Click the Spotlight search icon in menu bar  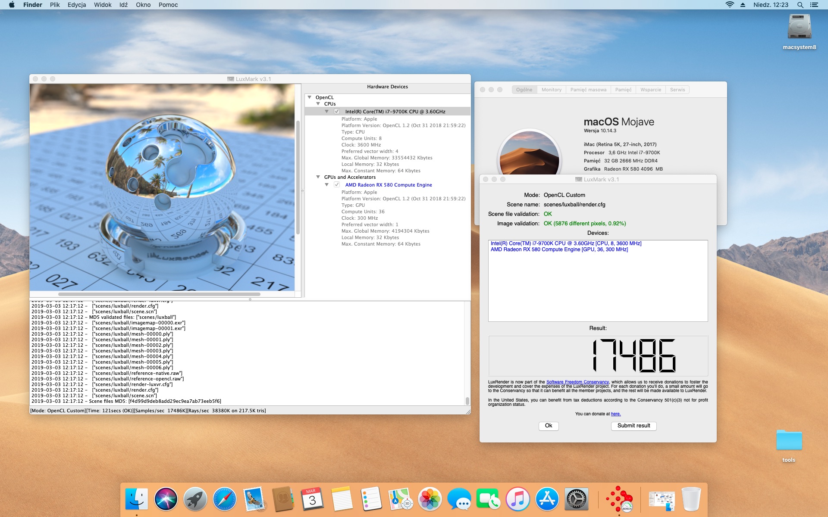(800, 5)
